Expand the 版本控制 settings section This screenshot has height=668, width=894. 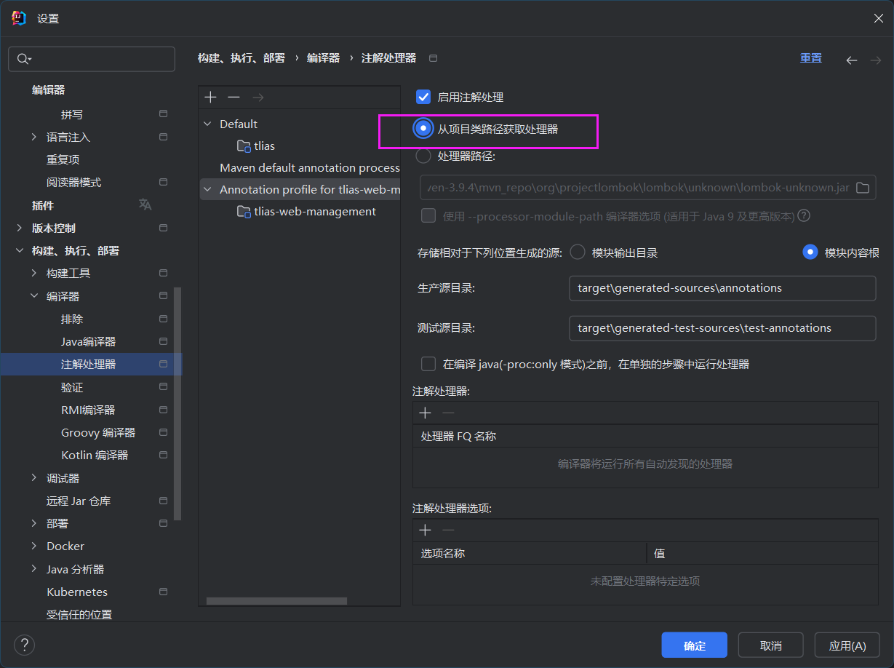pos(20,228)
